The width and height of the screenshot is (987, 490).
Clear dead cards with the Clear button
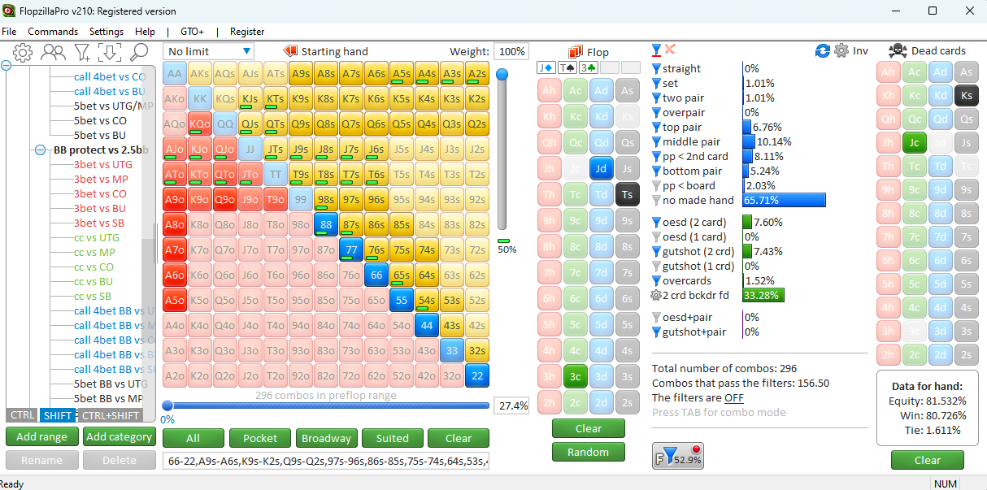[x=928, y=460]
